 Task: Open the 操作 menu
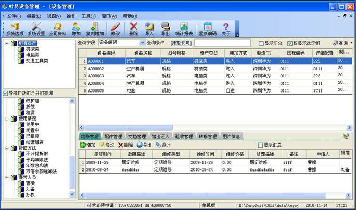(x=71, y=16)
